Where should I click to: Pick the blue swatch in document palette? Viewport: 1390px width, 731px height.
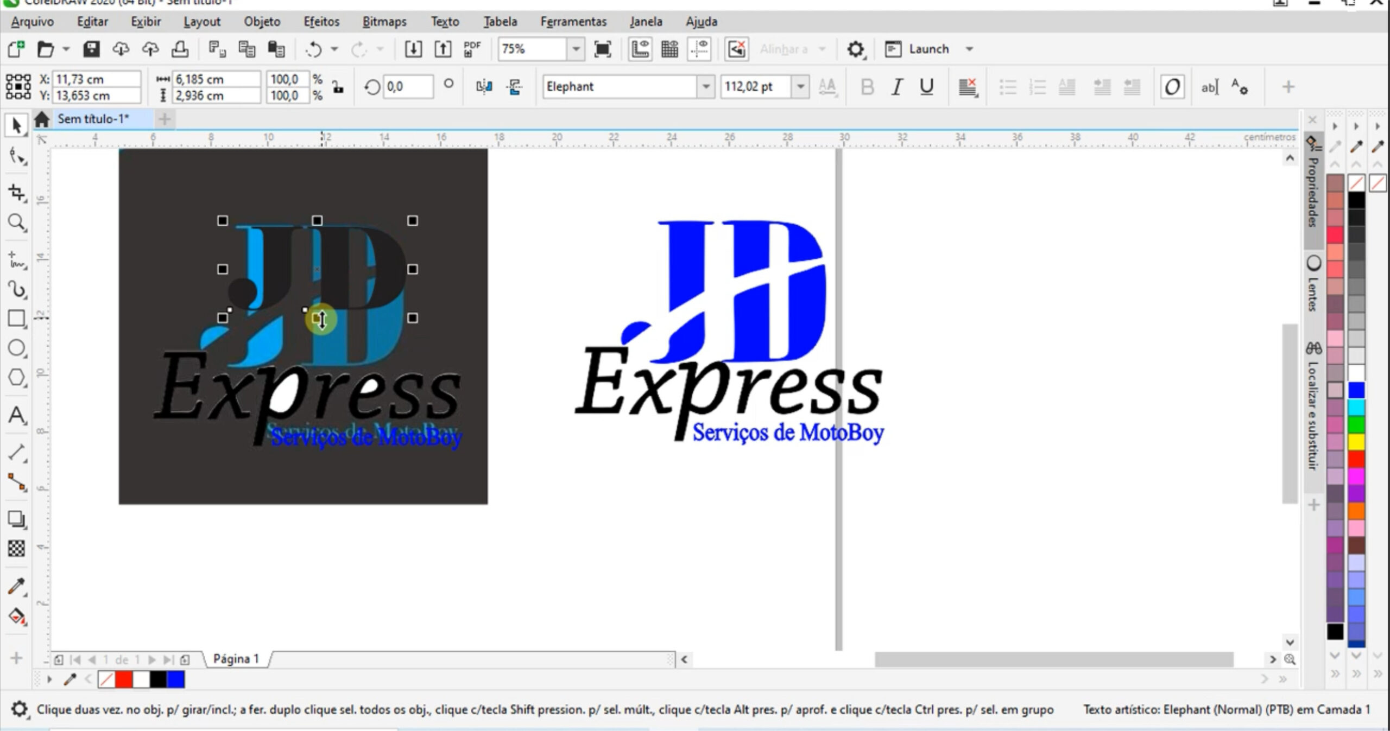tap(176, 679)
